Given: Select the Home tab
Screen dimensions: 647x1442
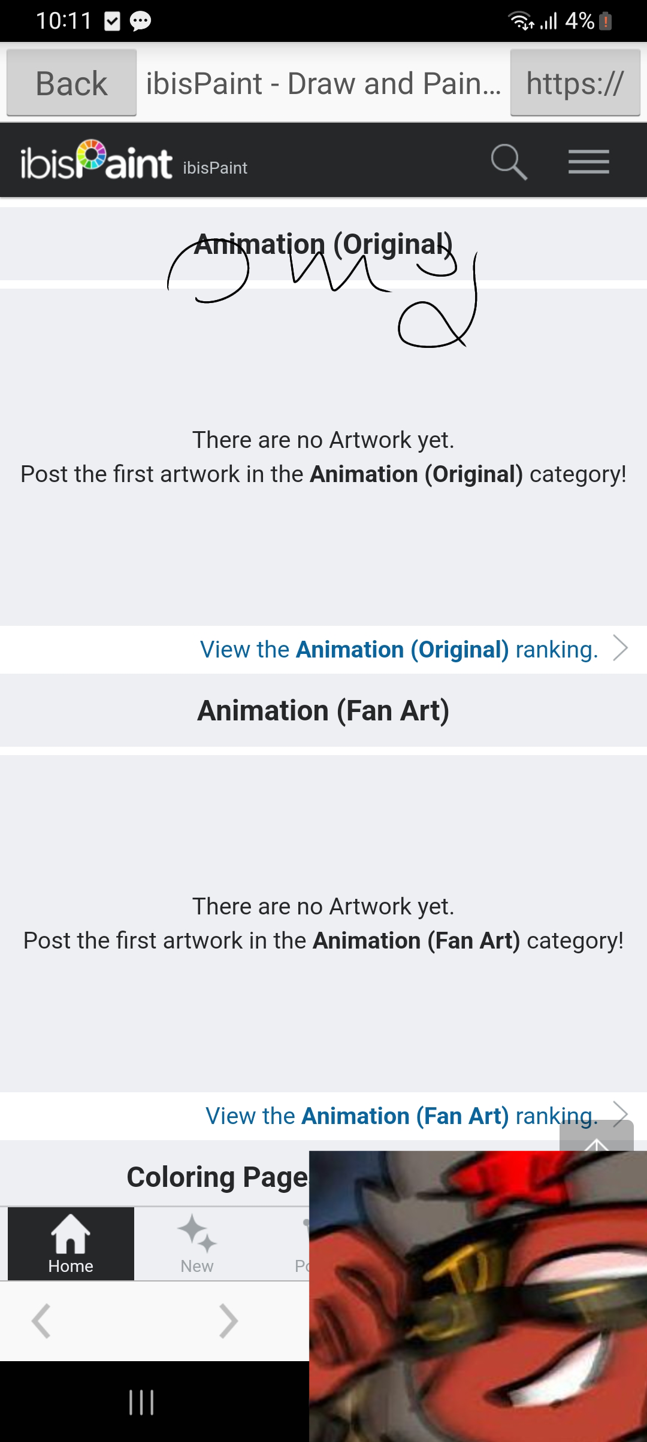Looking at the screenshot, I should pyautogui.click(x=71, y=1244).
